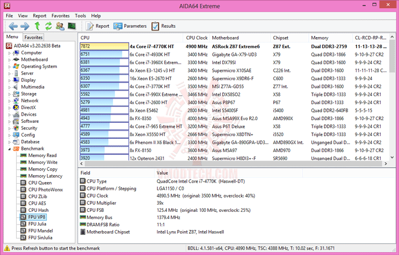This screenshot has height=255, width=399.
Task: Click the Back navigation arrow icon
Action: 13,26
